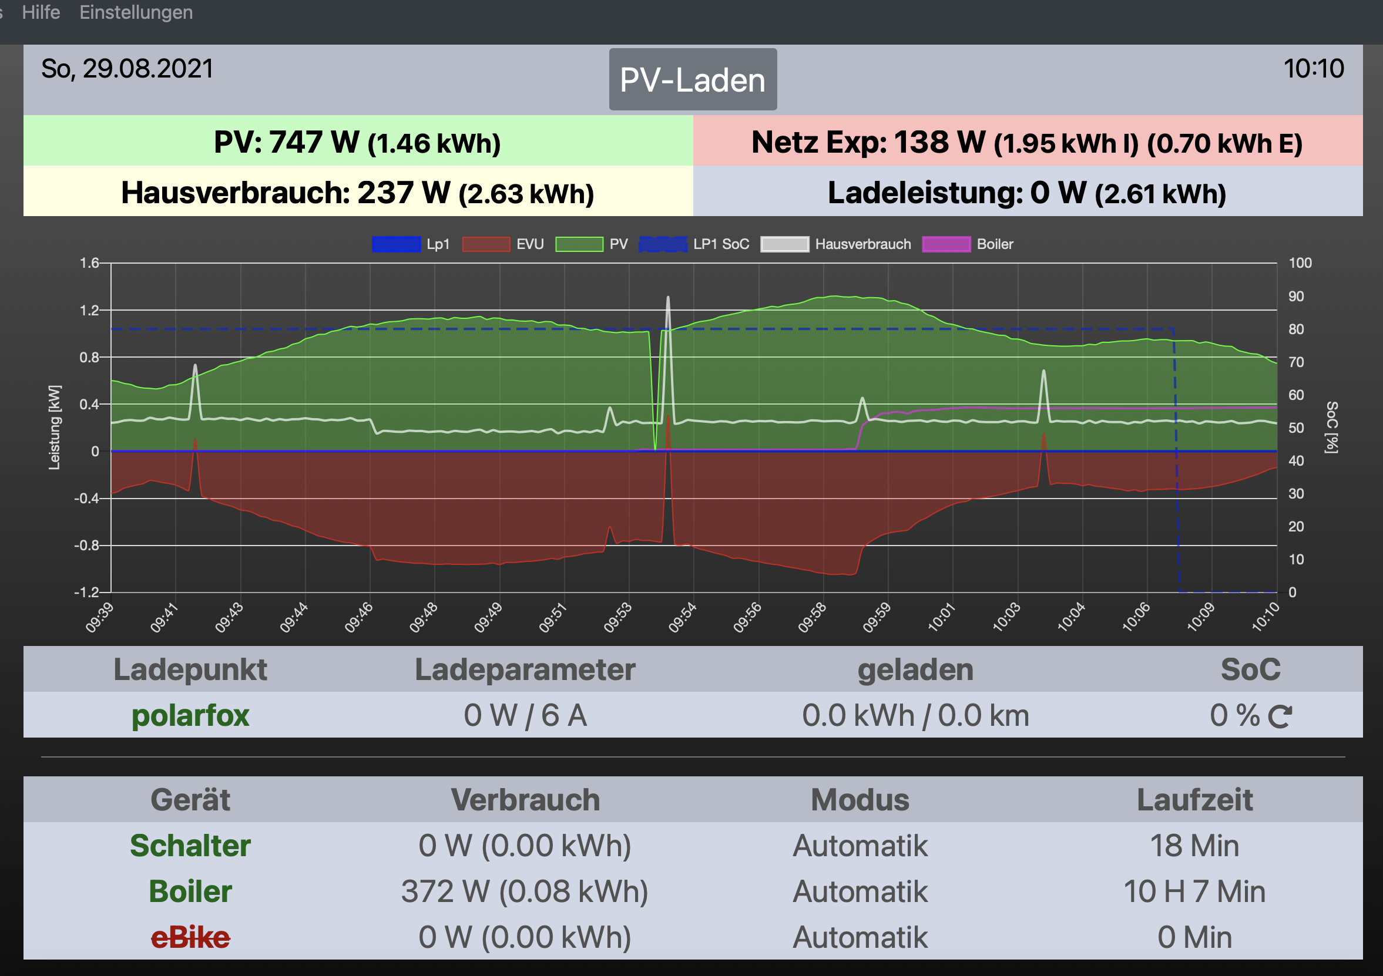This screenshot has width=1383, height=976.
Task: Toggle the Lp1 blue legend swatch
Action: 396,244
